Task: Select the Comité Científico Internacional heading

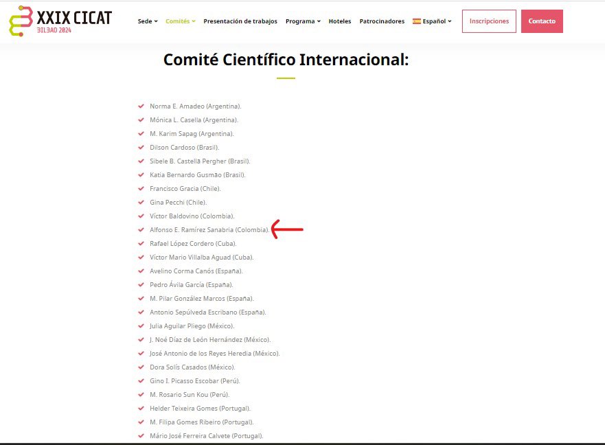Action: click(x=286, y=60)
